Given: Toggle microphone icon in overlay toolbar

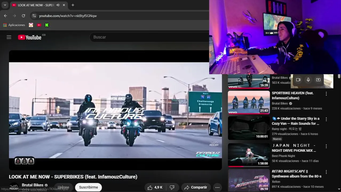Looking at the screenshot, I should pyautogui.click(x=308, y=80).
